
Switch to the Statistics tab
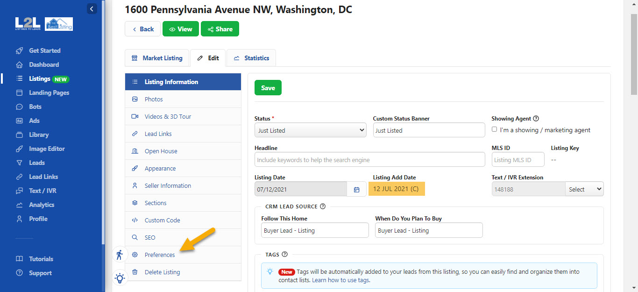[x=251, y=58]
